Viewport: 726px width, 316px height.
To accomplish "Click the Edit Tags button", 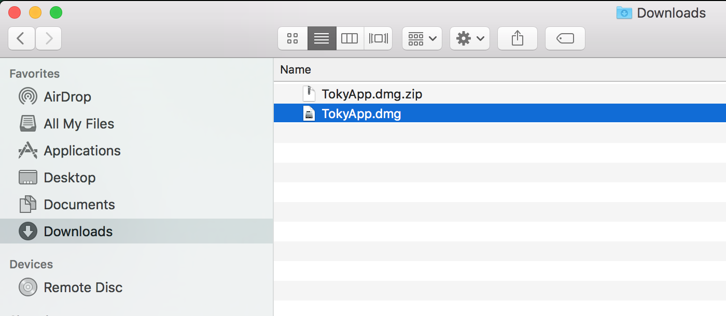I will coord(565,38).
